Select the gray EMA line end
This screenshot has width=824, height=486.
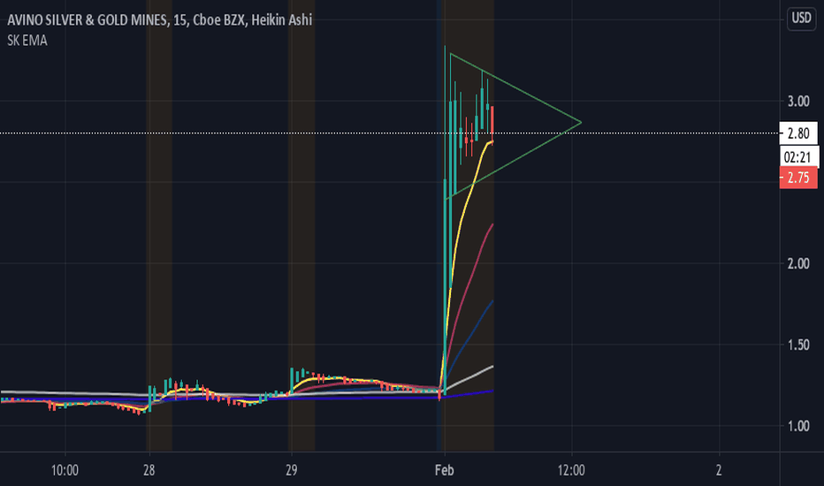point(492,366)
